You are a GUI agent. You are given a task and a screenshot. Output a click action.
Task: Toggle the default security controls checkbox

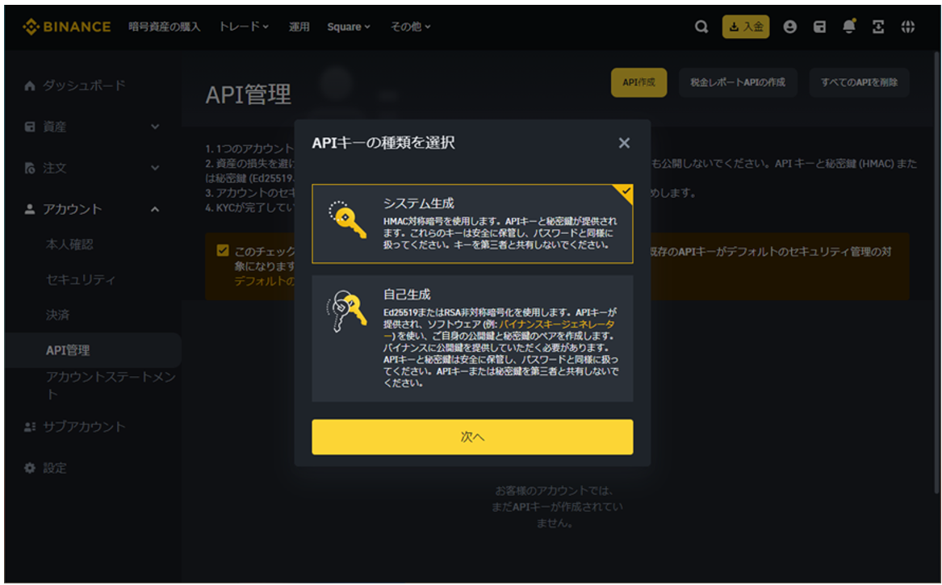[222, 250]
